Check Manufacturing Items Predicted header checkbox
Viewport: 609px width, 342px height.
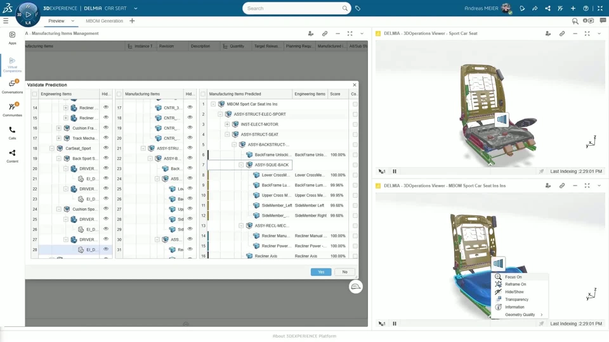coord(203,94)
